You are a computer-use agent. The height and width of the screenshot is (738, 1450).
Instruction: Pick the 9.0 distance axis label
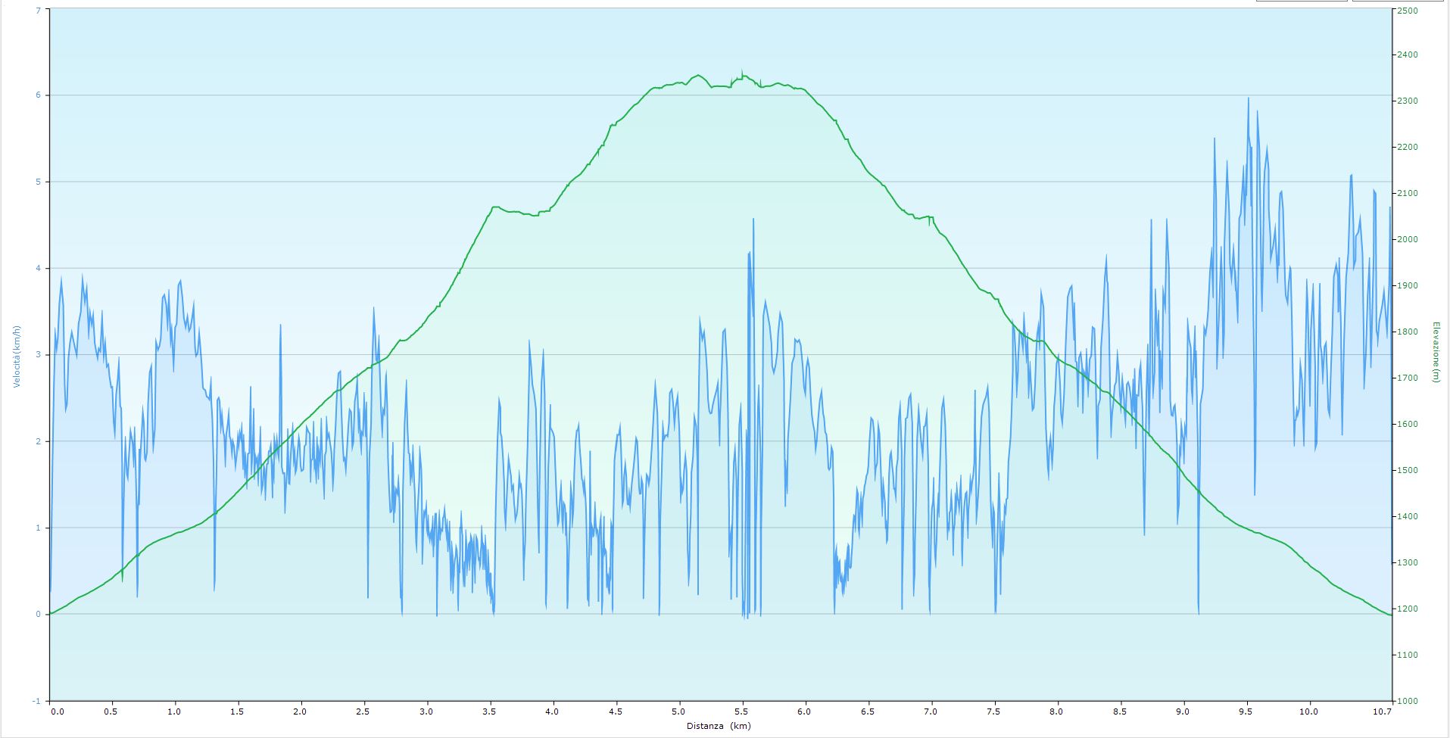pyautogui.click(x=1183, y=712)
